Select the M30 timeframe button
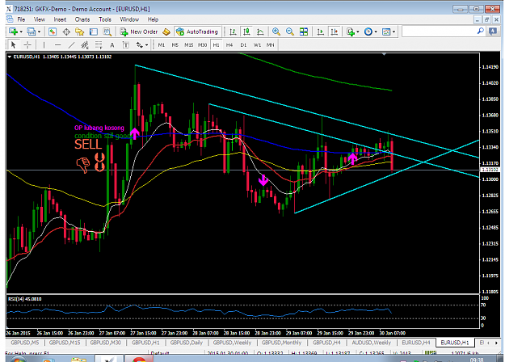The width and height of the screenshot is (505, 362). point(202,44)
